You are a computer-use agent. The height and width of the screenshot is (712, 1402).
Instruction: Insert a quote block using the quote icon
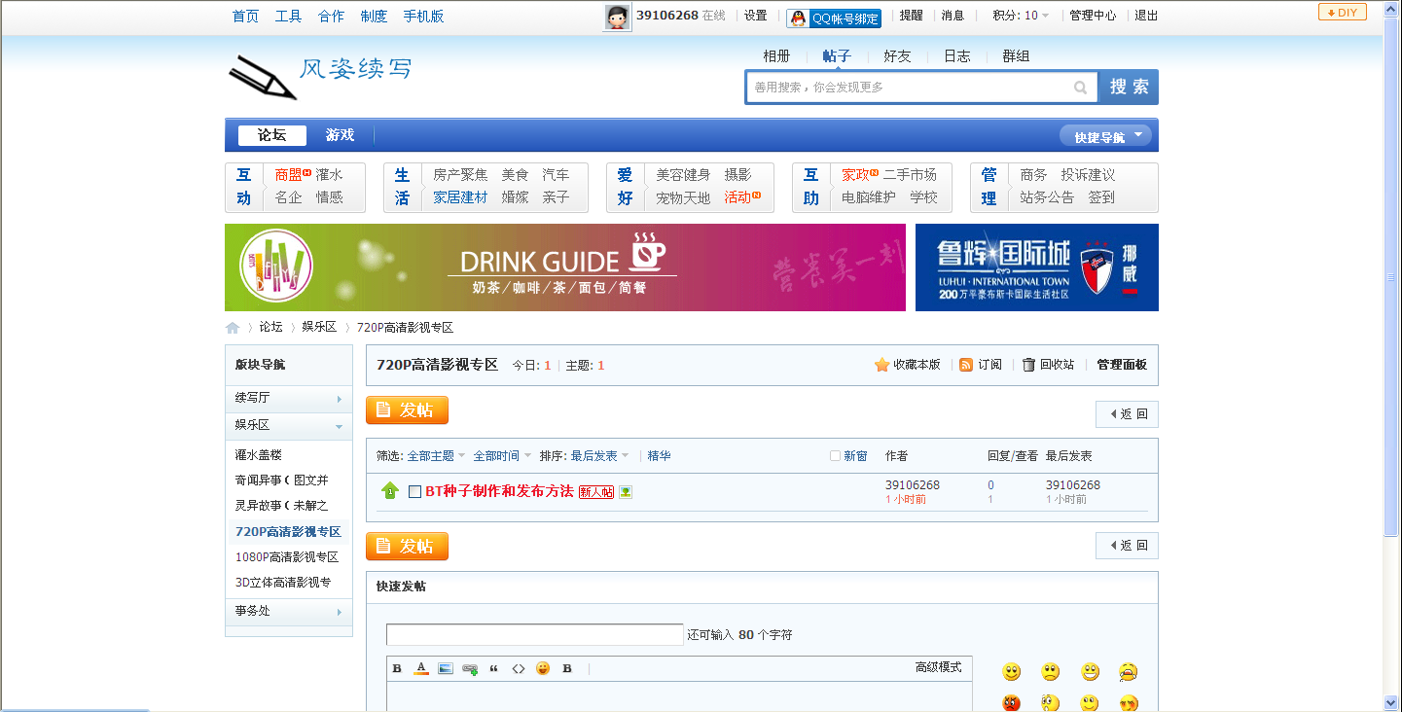tap(494, 668)
